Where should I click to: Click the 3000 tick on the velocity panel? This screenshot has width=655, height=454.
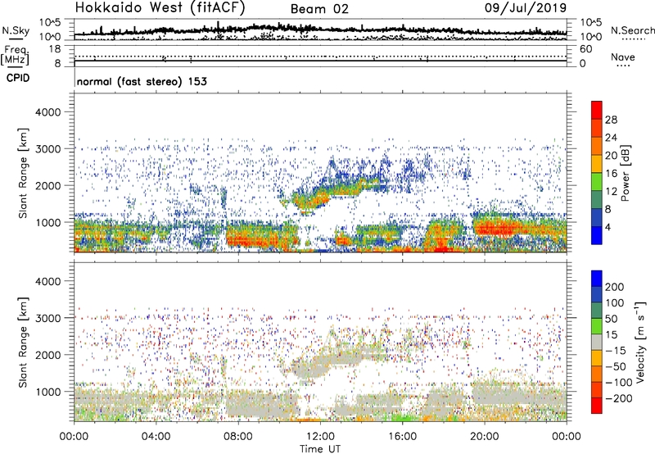(x=48, y=318)
